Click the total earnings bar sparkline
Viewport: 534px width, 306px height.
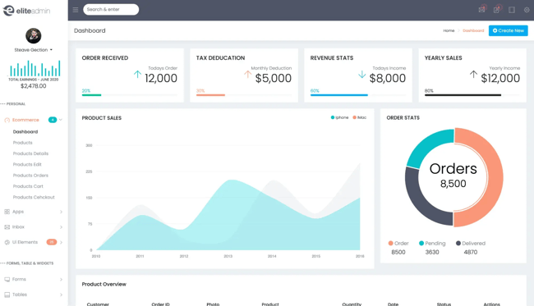tap(35, 68)
